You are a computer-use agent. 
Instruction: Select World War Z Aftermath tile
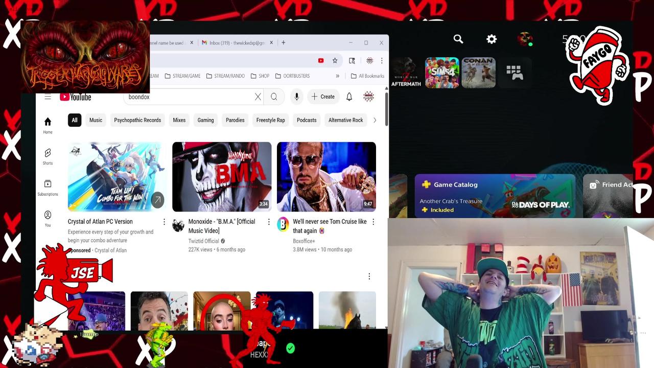[406, 73]
